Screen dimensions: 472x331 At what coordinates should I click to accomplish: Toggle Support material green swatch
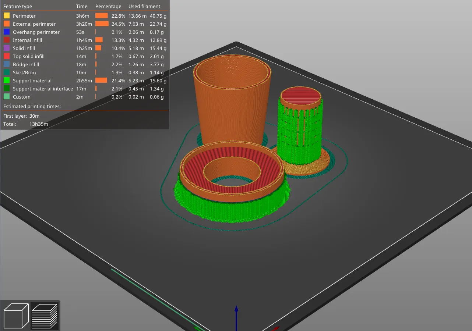pyautogui.click(x=7, y=81)
